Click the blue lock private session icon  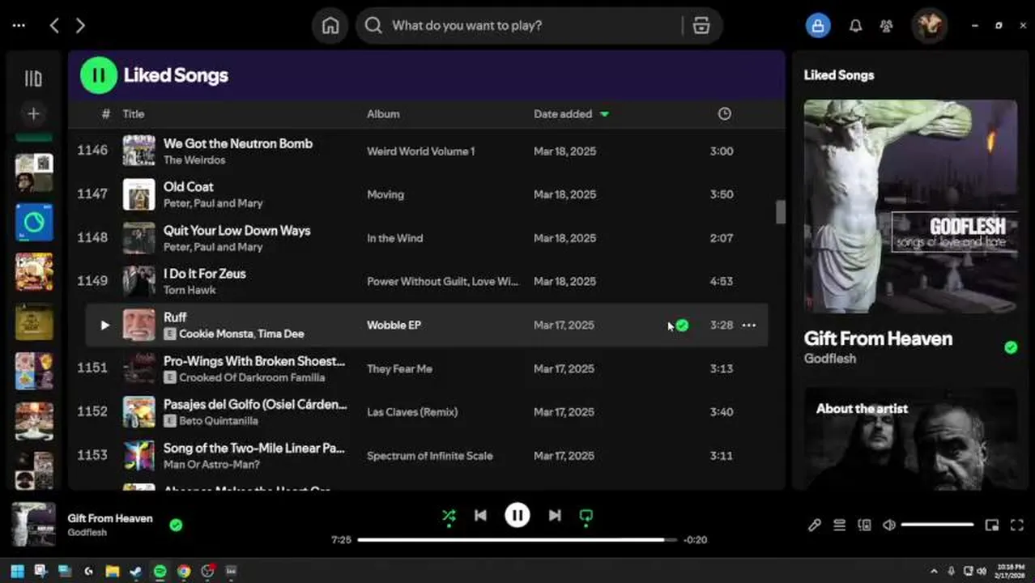point(818,25)
